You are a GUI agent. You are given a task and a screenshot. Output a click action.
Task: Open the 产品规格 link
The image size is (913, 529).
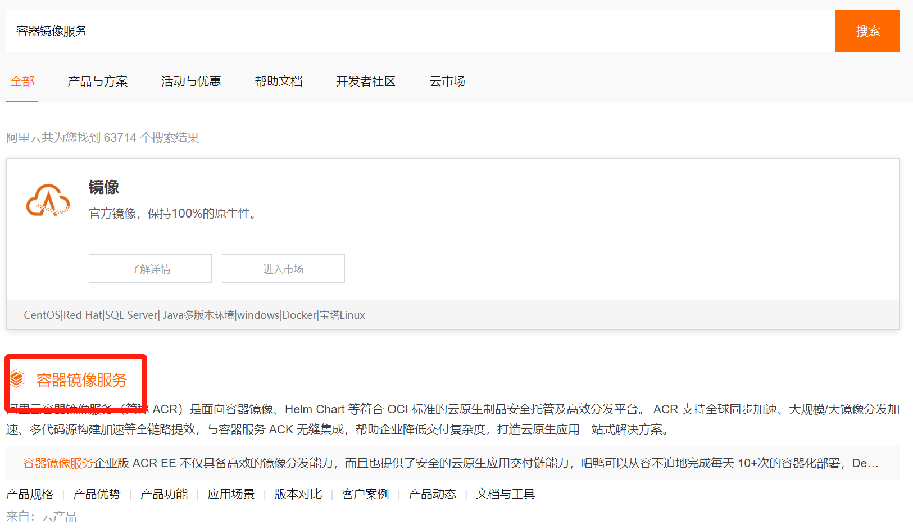tap(30, 494)
